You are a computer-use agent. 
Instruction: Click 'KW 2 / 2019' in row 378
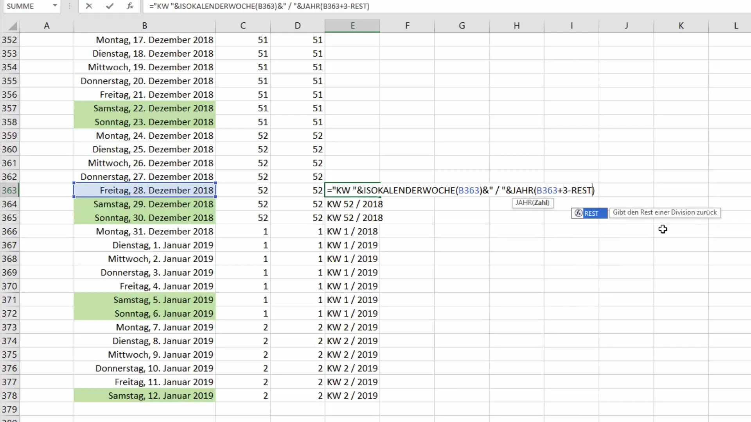tap(352, 395)
